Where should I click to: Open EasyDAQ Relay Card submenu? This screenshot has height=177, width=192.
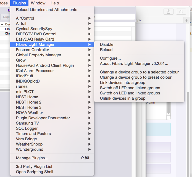click(52, 39)
